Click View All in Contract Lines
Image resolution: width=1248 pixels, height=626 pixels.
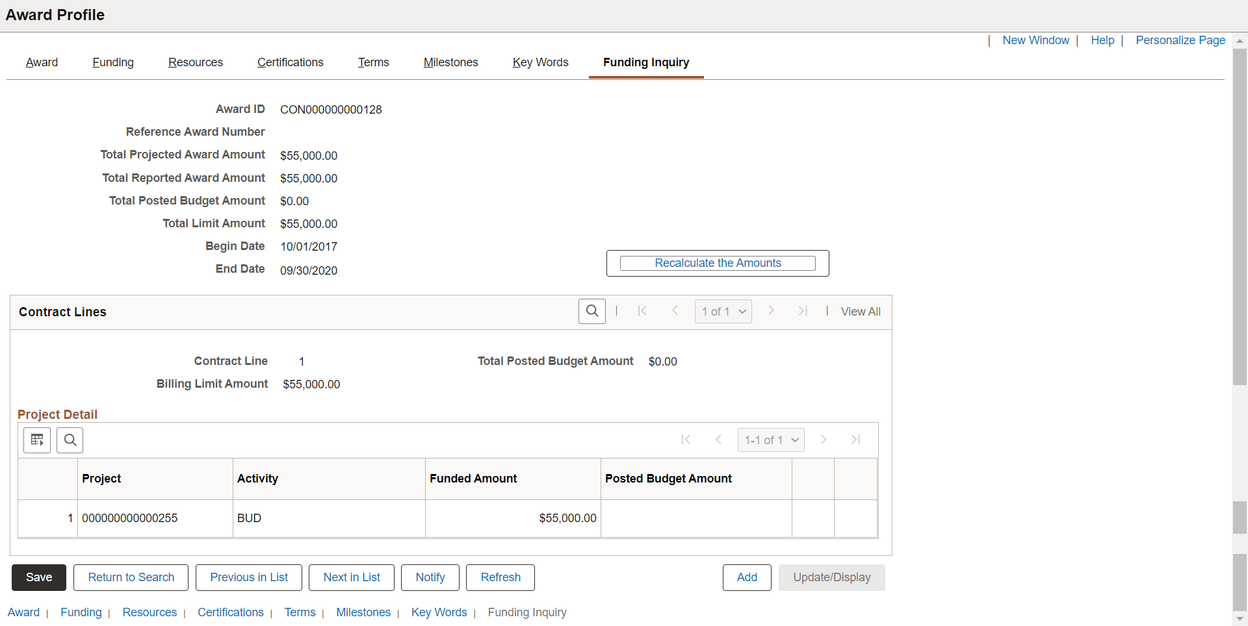point(860,311)
